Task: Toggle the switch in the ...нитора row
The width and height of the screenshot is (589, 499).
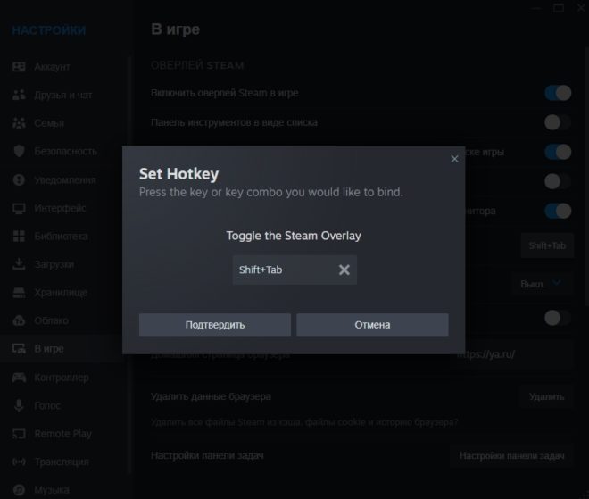Action: [558, 211]
